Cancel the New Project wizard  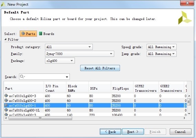180,132
